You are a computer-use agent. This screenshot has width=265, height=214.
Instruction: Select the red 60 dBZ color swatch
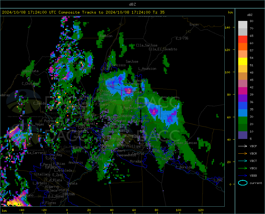point(243,39)
